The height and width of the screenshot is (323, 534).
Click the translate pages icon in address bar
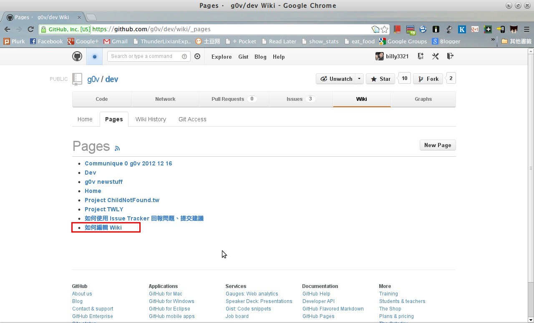tap(375, 29)
